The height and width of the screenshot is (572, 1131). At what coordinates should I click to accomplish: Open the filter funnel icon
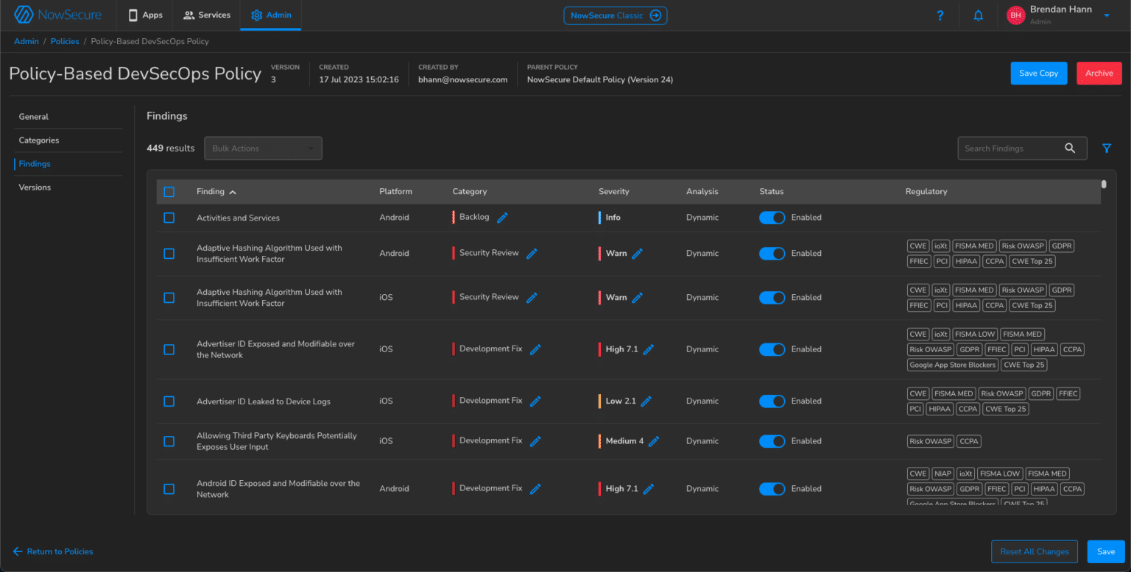pos(1107,149)
